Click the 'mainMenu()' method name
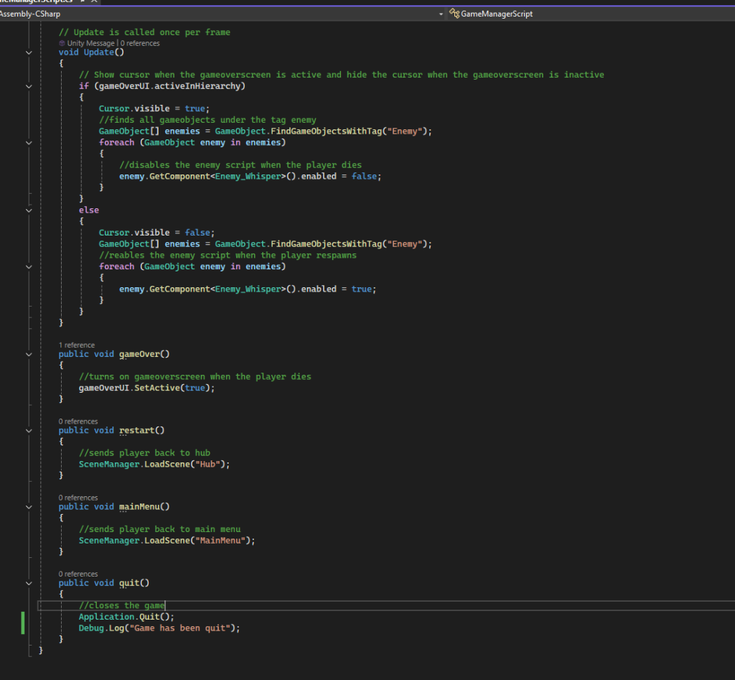This screenshot has width=735, height=680. [144, 506]
